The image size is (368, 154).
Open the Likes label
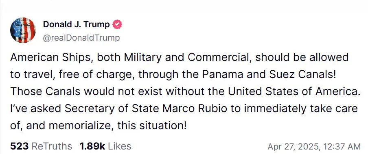pos(119,146)
